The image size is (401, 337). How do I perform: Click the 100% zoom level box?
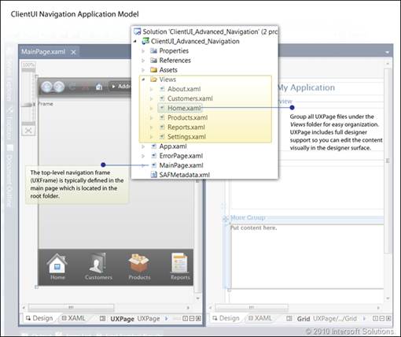pos(28,65)
